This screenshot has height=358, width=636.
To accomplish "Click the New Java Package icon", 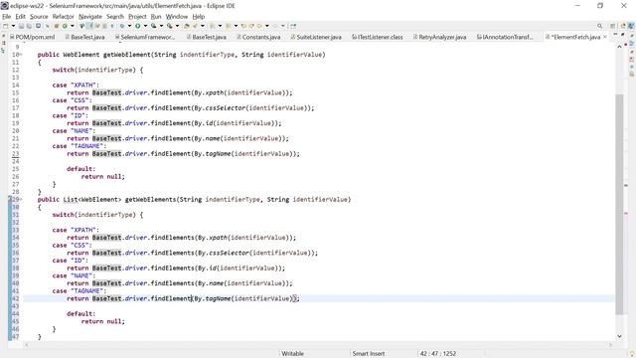I will pyautogui.click(x=57, y=26).
